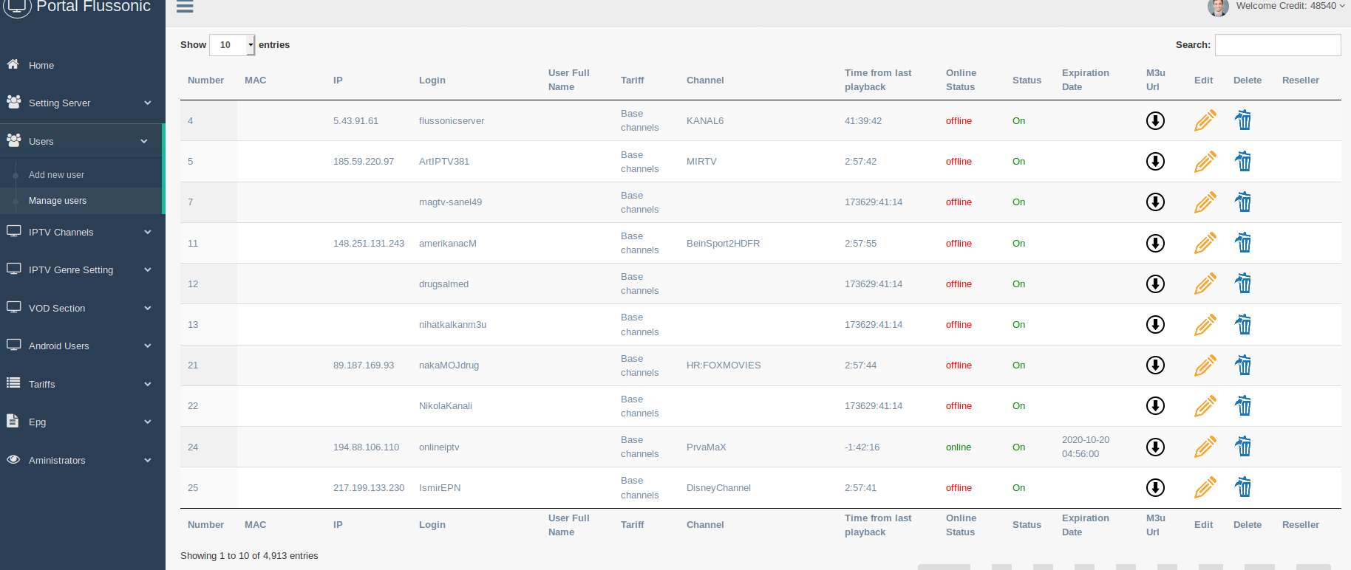1351x570 pixels.
Task: Open Add new user page
Action: 56,175
